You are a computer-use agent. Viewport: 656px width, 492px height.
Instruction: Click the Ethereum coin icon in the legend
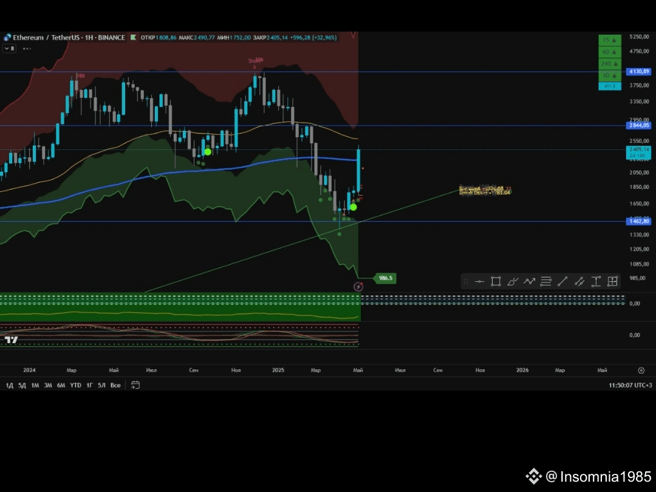tap(7, 38)
